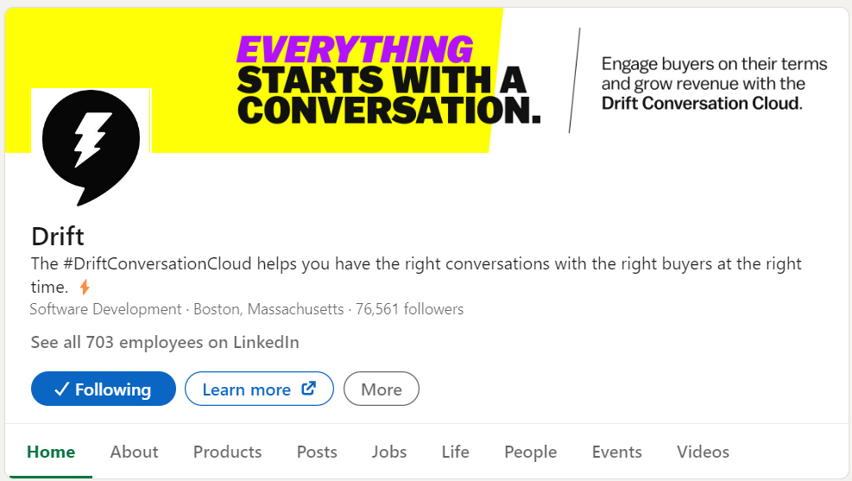Viewport: 852px width, 481px height.
Task: Toggle the Following button to unfollow Drift
Action: [x=104, y=389]
